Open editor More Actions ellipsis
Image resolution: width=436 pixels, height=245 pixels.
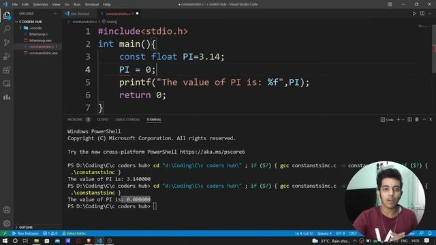pyautogui.click(x=430, y=14)
